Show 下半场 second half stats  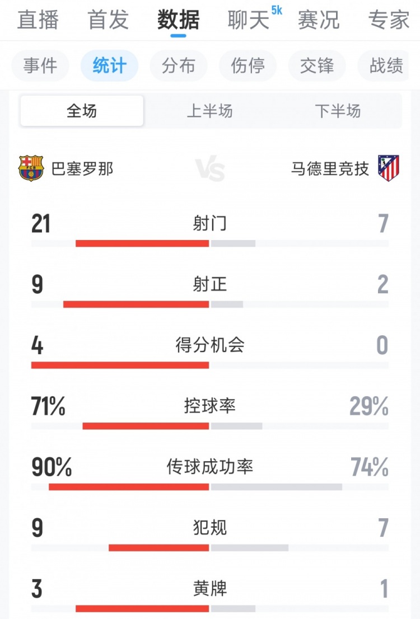click(x=338, y=111)
